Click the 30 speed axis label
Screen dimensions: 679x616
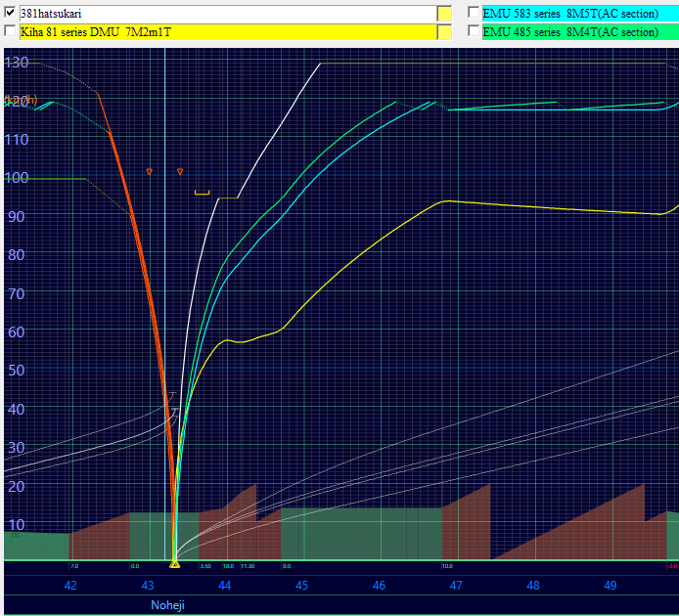coord(17,447)
